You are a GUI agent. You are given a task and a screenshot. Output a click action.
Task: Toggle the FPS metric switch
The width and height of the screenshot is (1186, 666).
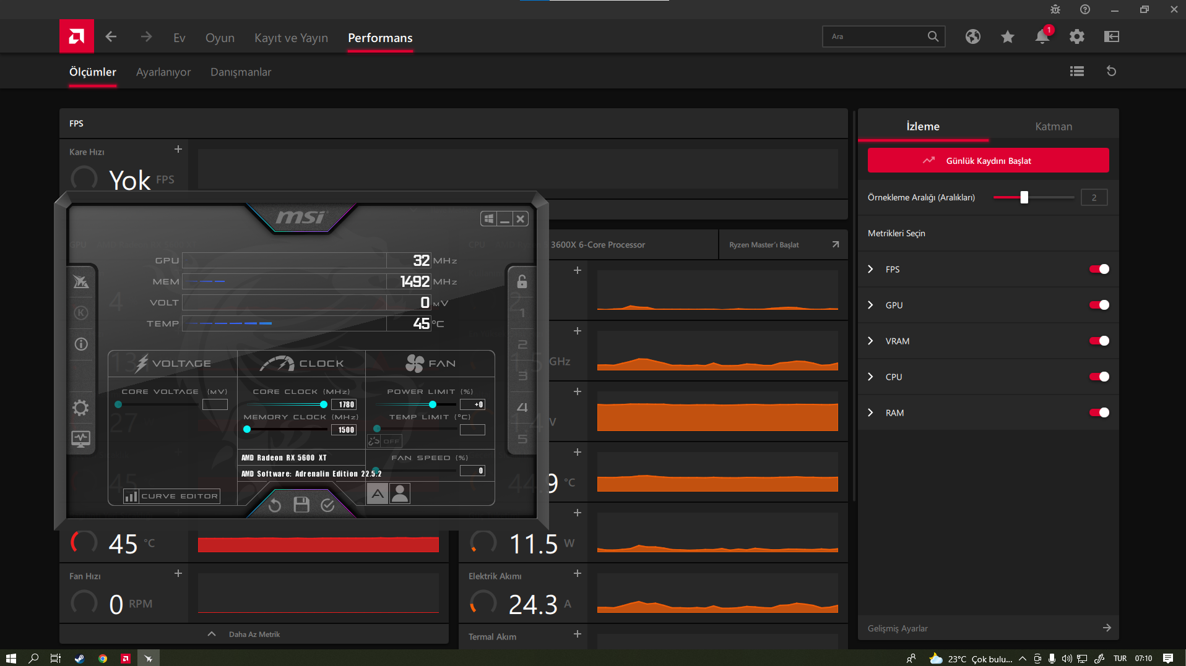coord(1099,269)
